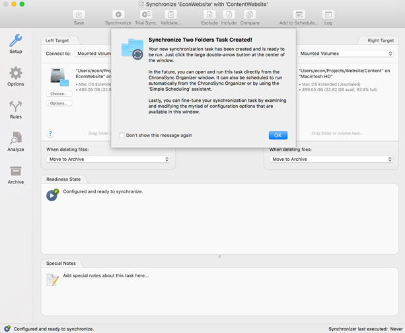Click the Include toolbar icon
405x333 pixels.
click(229, 15)
